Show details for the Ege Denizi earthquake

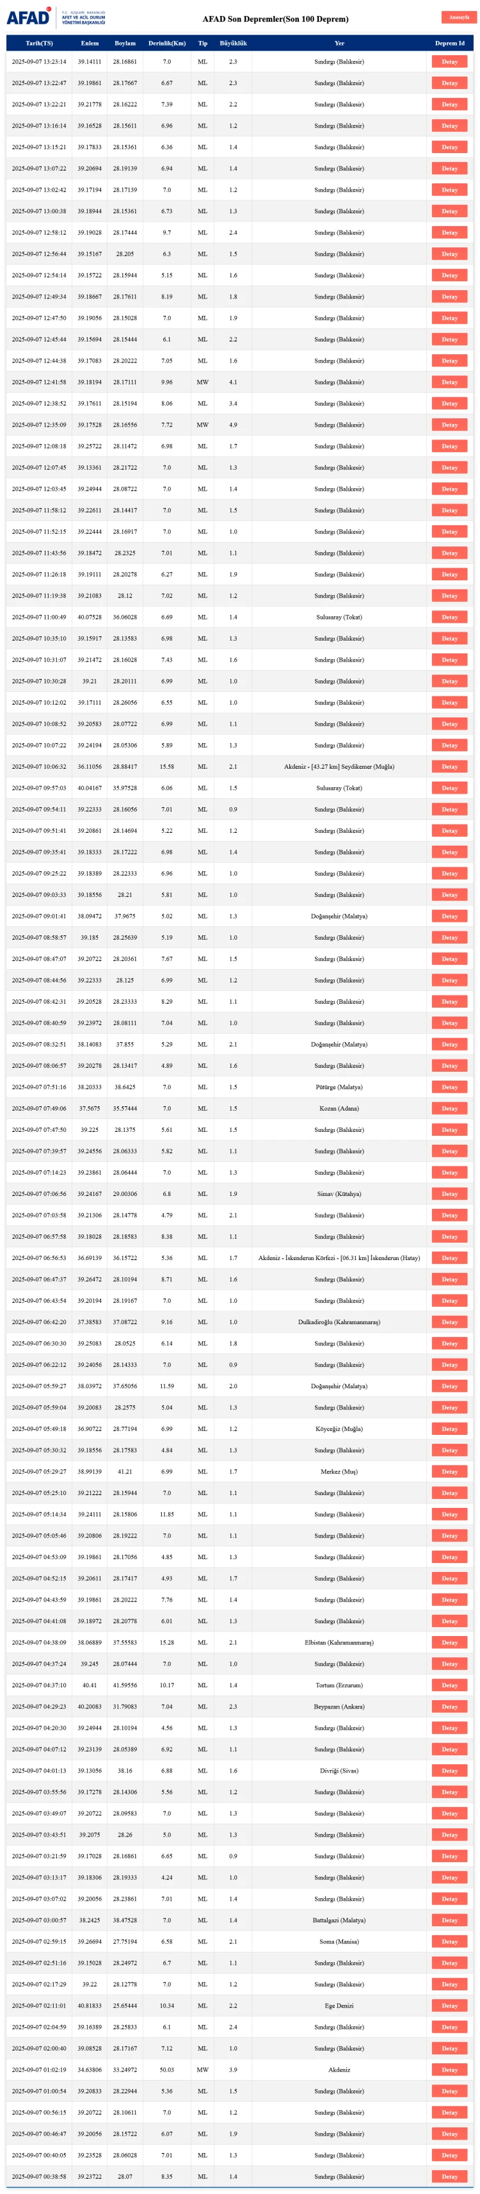(x=449, y=2006)
